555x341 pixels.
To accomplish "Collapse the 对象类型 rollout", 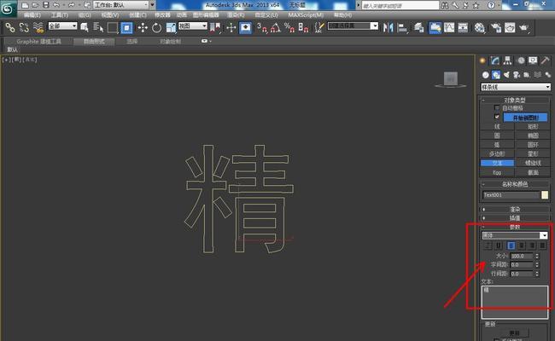I will point(515,100).
